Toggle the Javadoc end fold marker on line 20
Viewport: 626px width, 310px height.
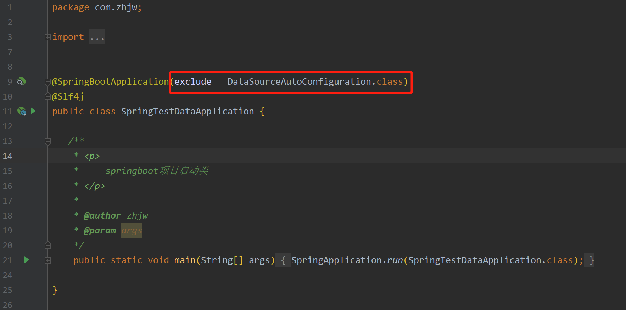[48, 245]
